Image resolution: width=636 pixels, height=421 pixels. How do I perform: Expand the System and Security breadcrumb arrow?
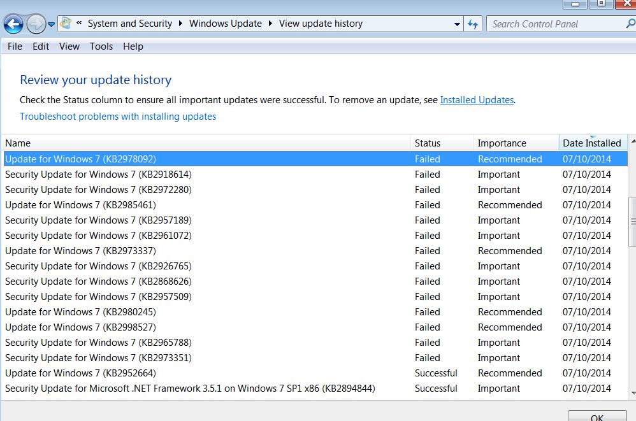180,24
